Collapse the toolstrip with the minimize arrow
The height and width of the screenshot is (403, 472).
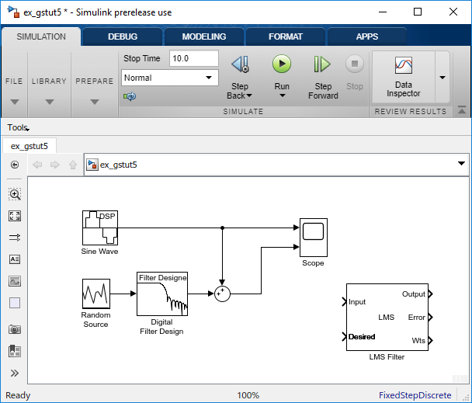[x=462, y=110]
